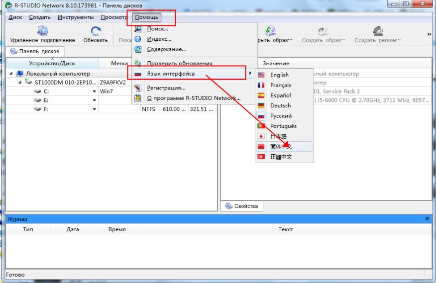Open the Инструменты menu
Image resolution: width=436 pixels, height=283 pixels.
(75, 17)
